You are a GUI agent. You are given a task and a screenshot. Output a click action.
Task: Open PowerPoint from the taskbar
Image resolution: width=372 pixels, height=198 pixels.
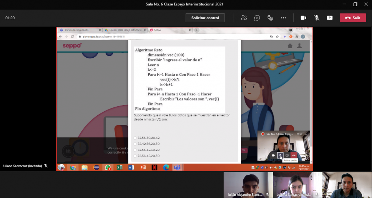pos(143,168)
